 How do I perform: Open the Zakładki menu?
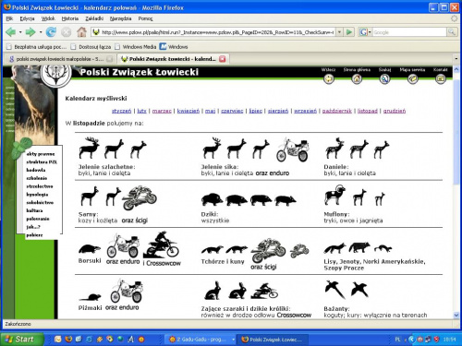coord(94,18)
